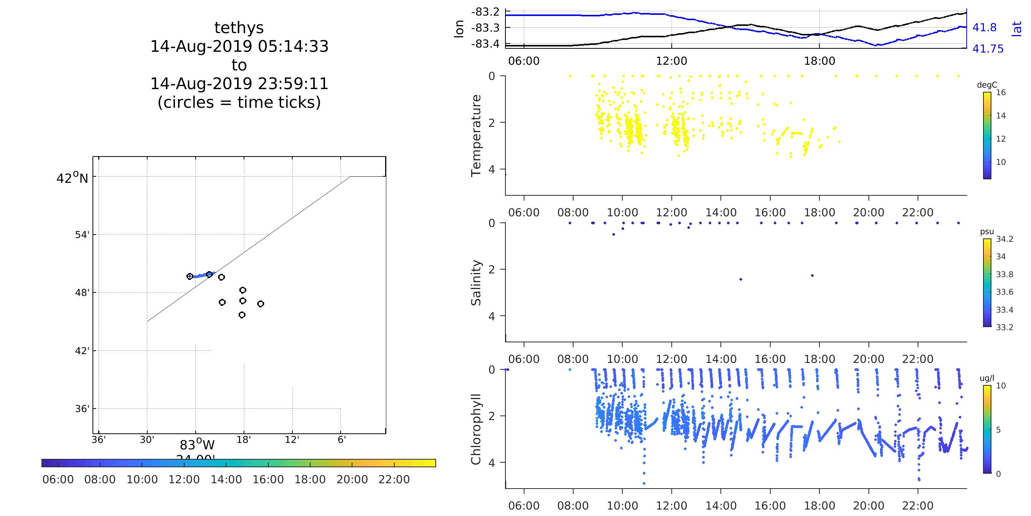Click the '-83.4' longitude tick label

point(486,44)
